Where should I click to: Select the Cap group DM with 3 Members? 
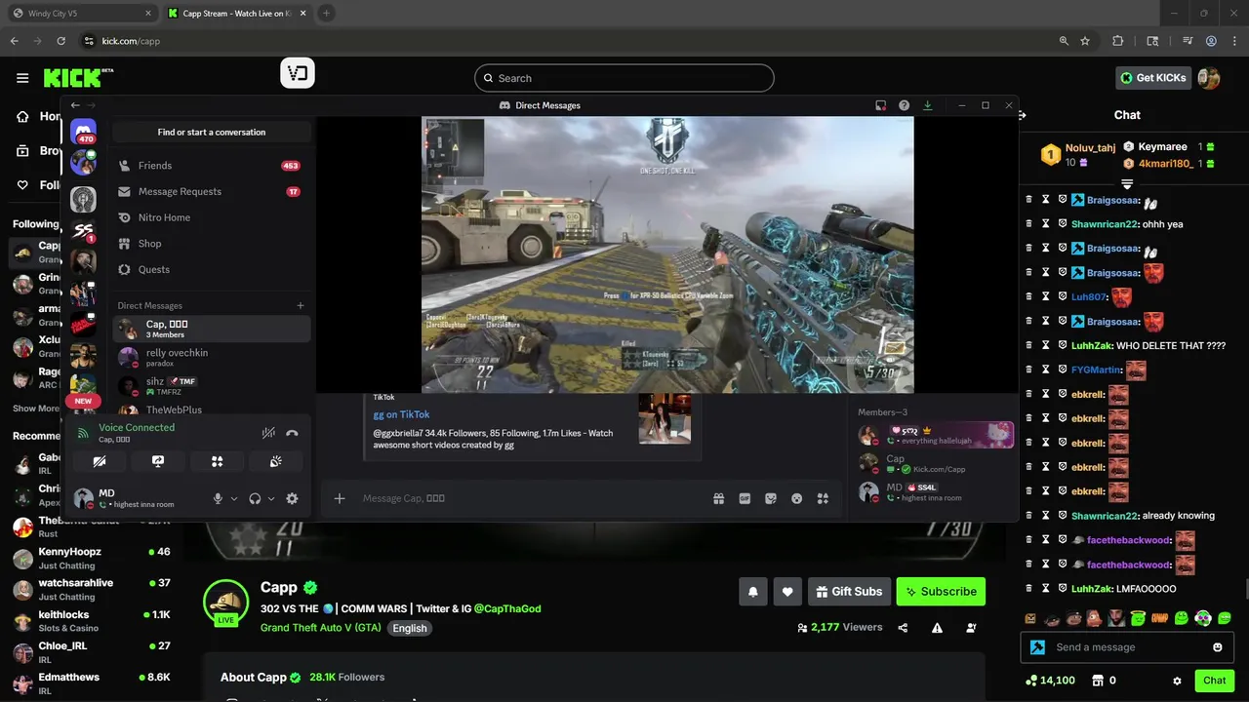(212, 329)
